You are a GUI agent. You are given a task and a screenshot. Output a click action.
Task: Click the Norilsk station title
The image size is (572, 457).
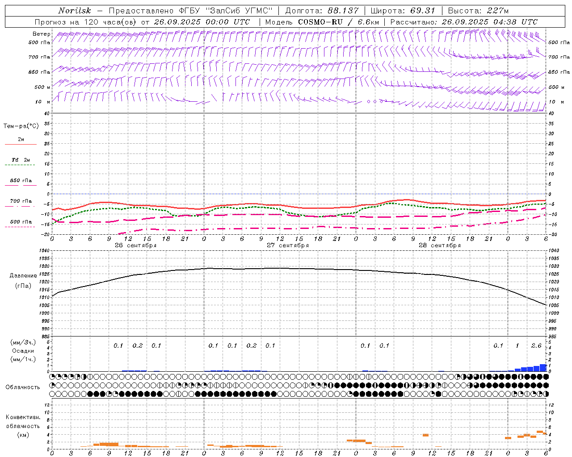click(74, 11)
